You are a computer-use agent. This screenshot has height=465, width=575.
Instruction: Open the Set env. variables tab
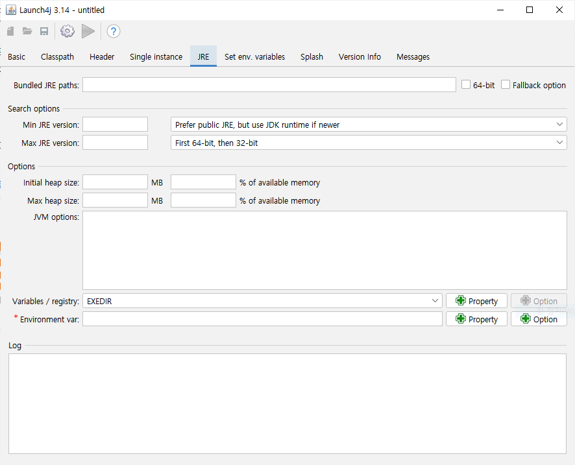pyautogui.click(x=254, y=57)
